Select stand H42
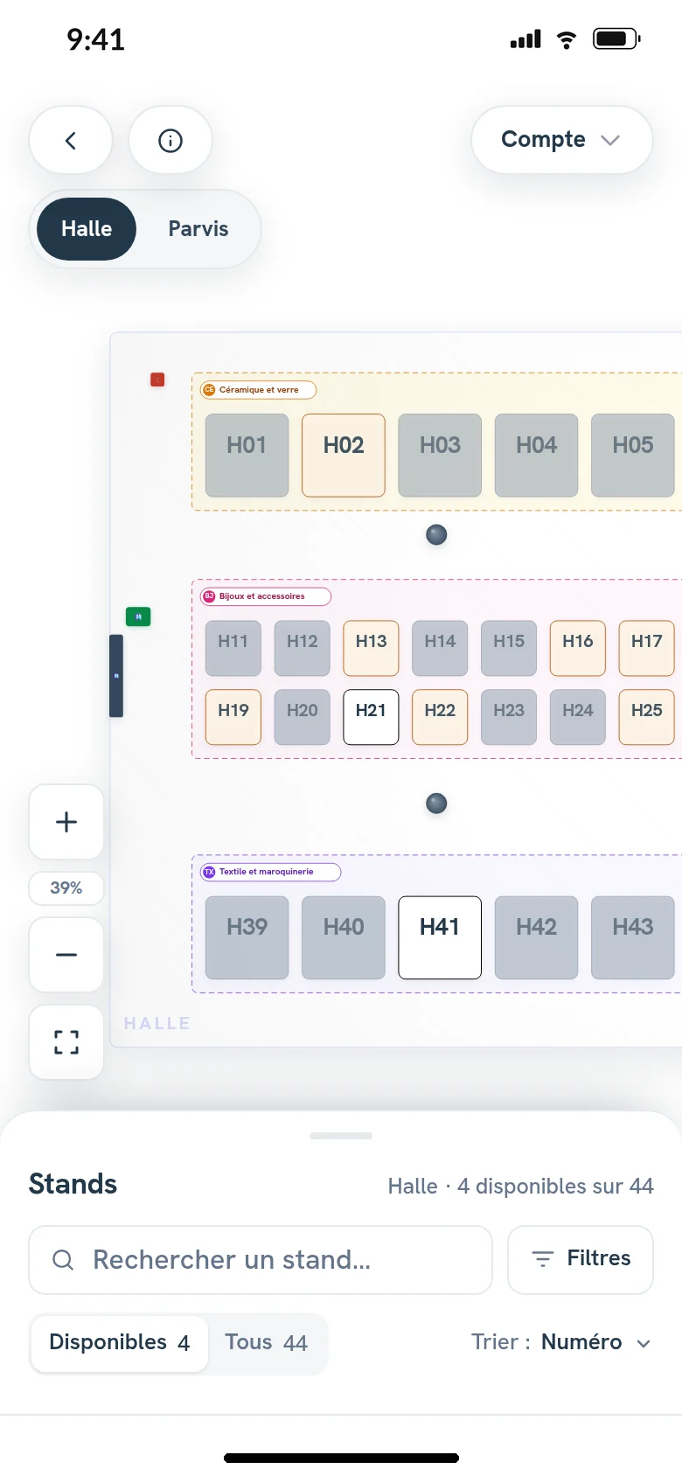Viewport: 682px width, 1476px height. 536,937
